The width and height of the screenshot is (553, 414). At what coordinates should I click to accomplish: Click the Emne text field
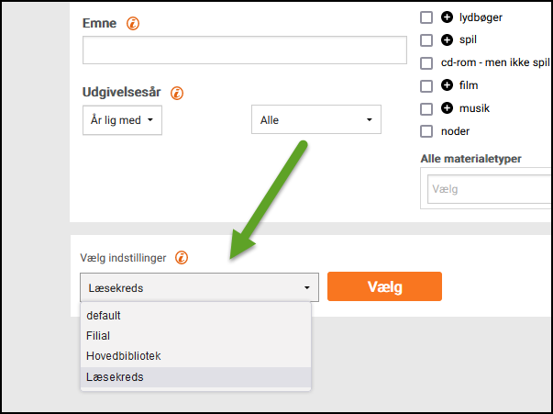tap(244, 50)
